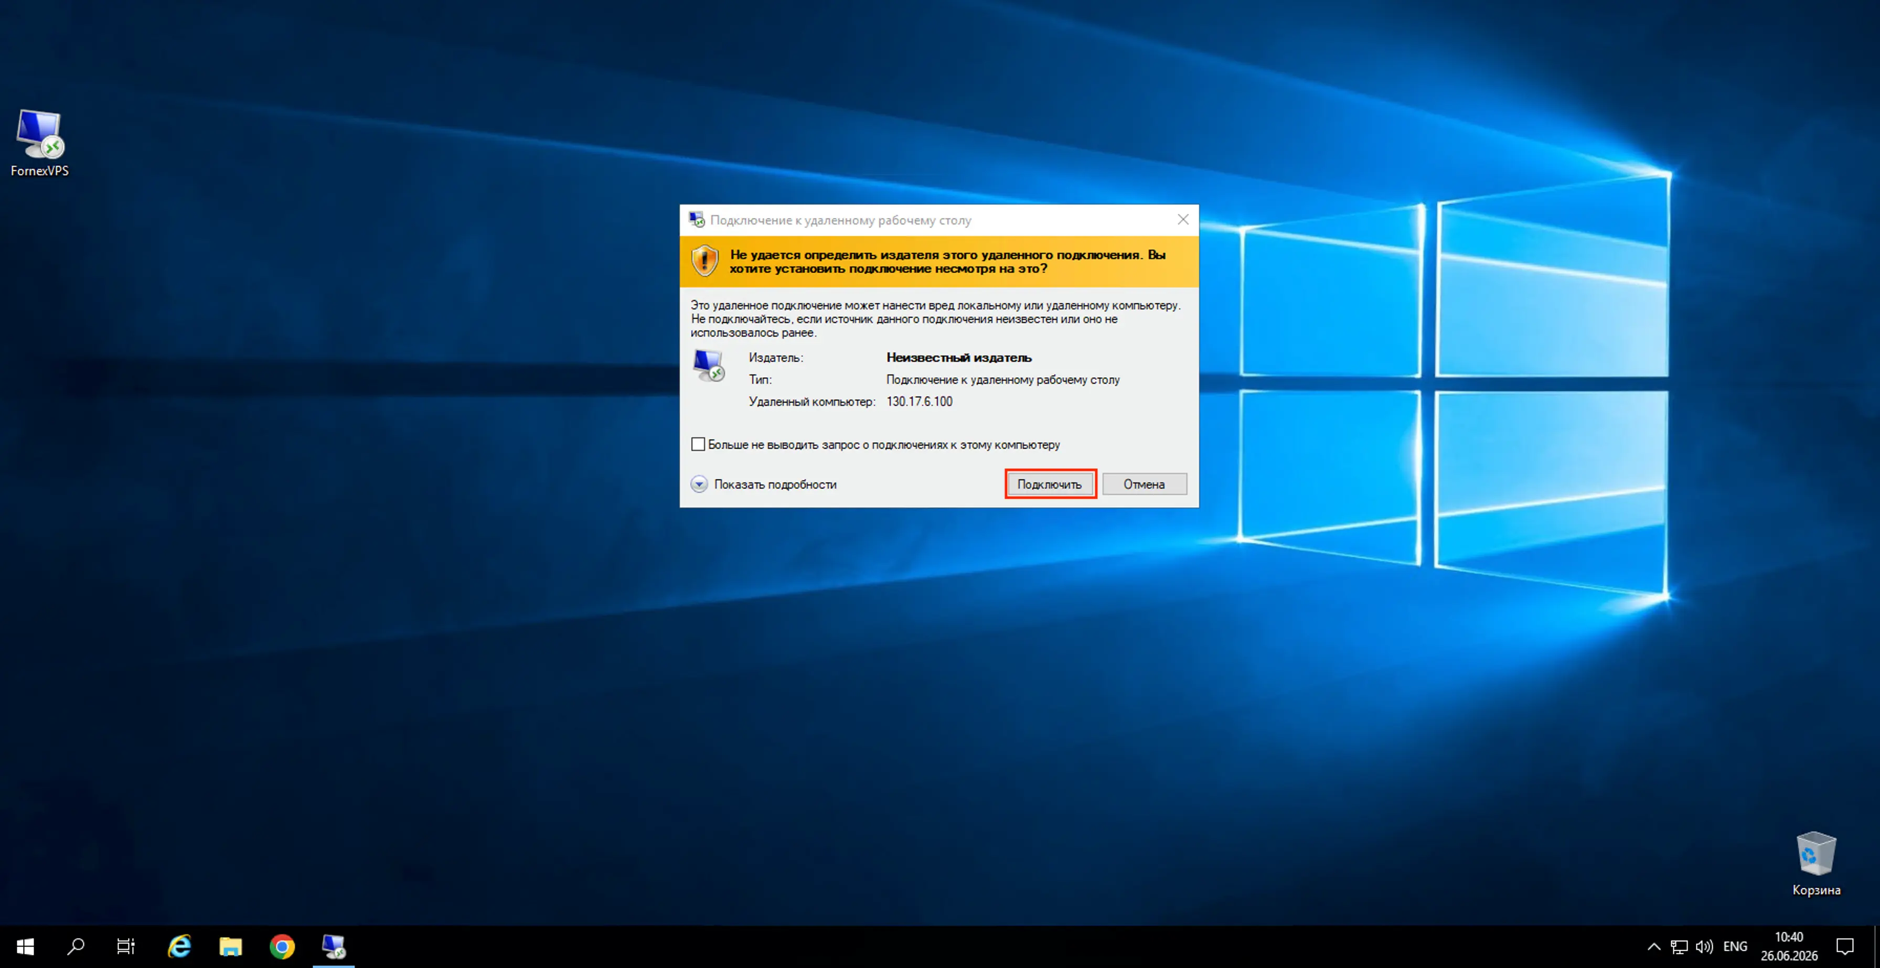Open volume control tray icon

click(x=1704, y=947)
